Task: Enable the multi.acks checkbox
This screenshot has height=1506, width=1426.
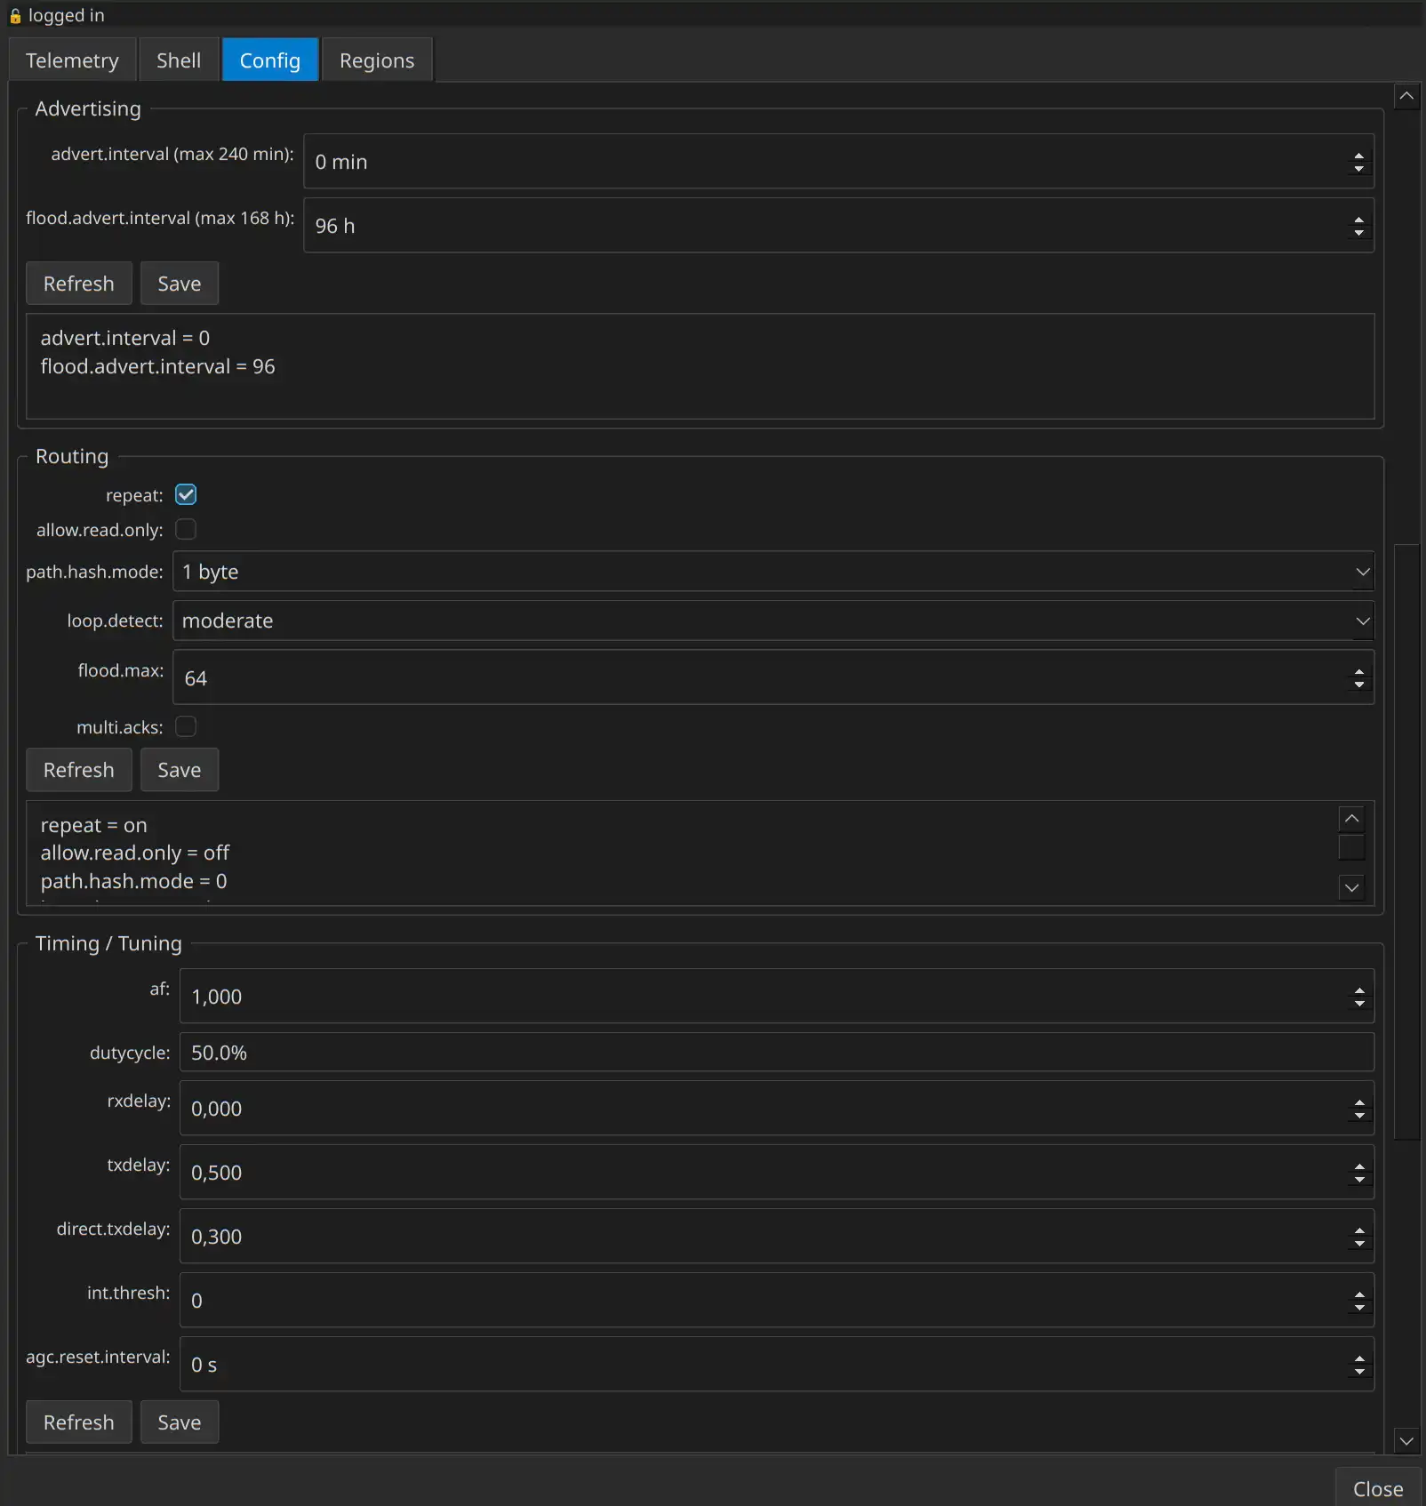Action: coord(186,727)
